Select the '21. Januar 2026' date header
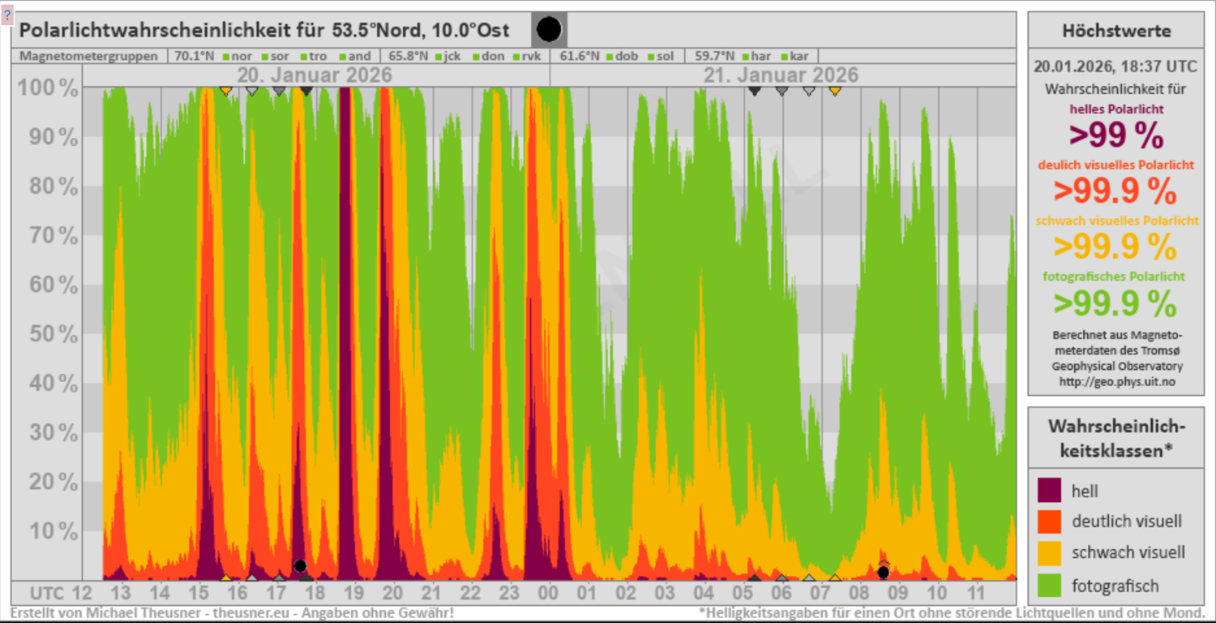 [x=781, y=75]
